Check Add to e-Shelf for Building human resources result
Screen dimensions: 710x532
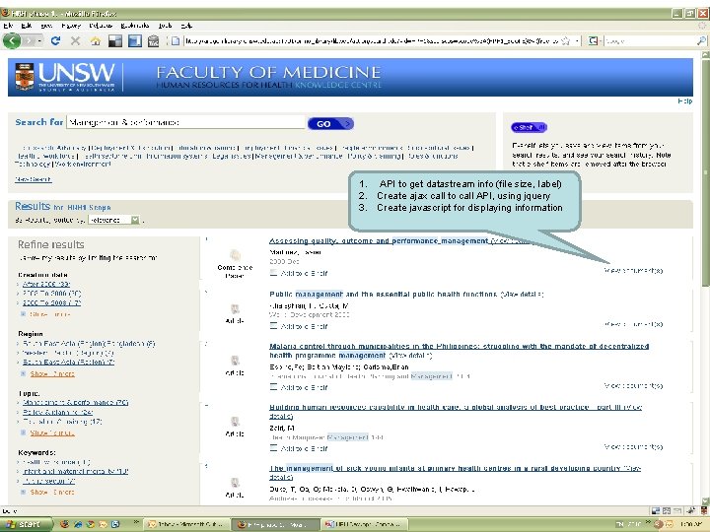(x=273, y=448)
